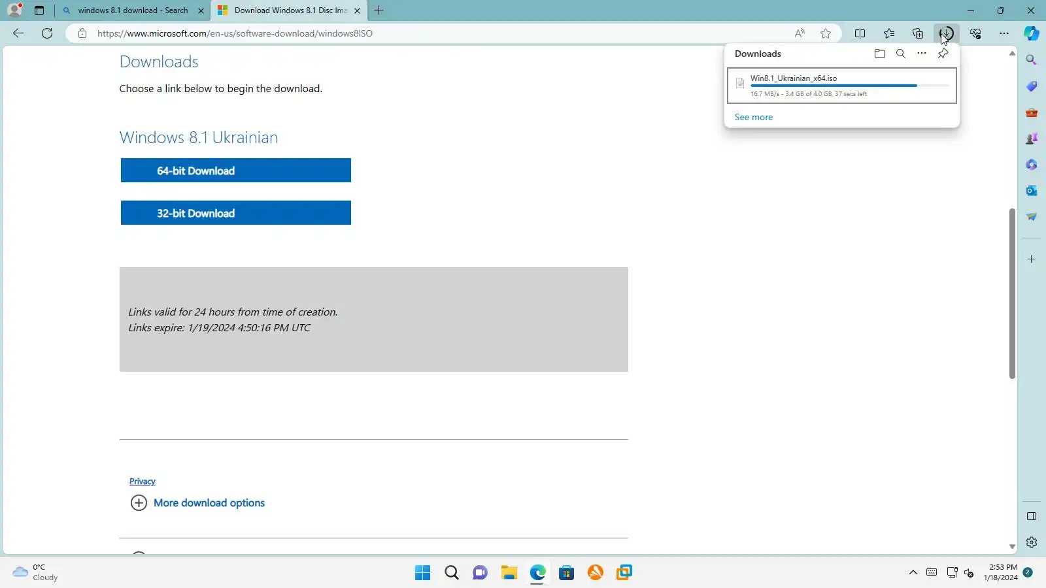Click the 64-bit Download button
The width and height of the screenshot is (1046, 588).
[x=236, y=171]
